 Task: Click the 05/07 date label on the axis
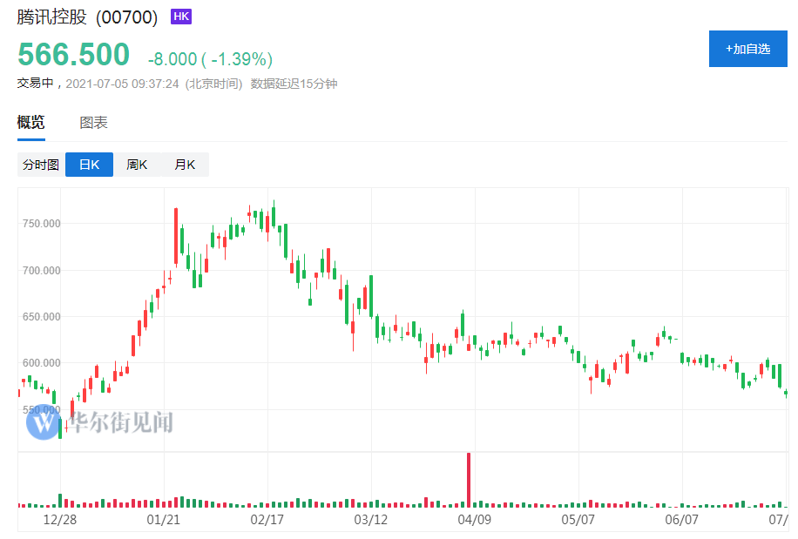[x=578, y=520]
